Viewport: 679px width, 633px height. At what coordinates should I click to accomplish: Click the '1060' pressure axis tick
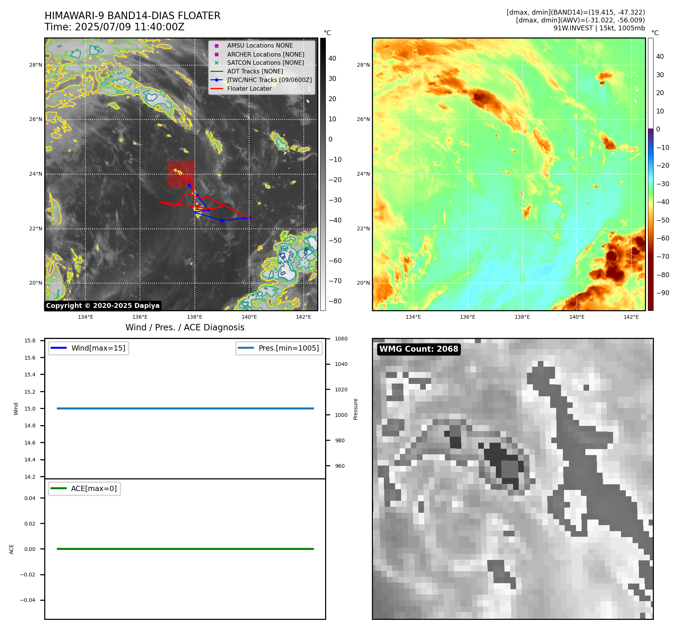click(341, 339)
